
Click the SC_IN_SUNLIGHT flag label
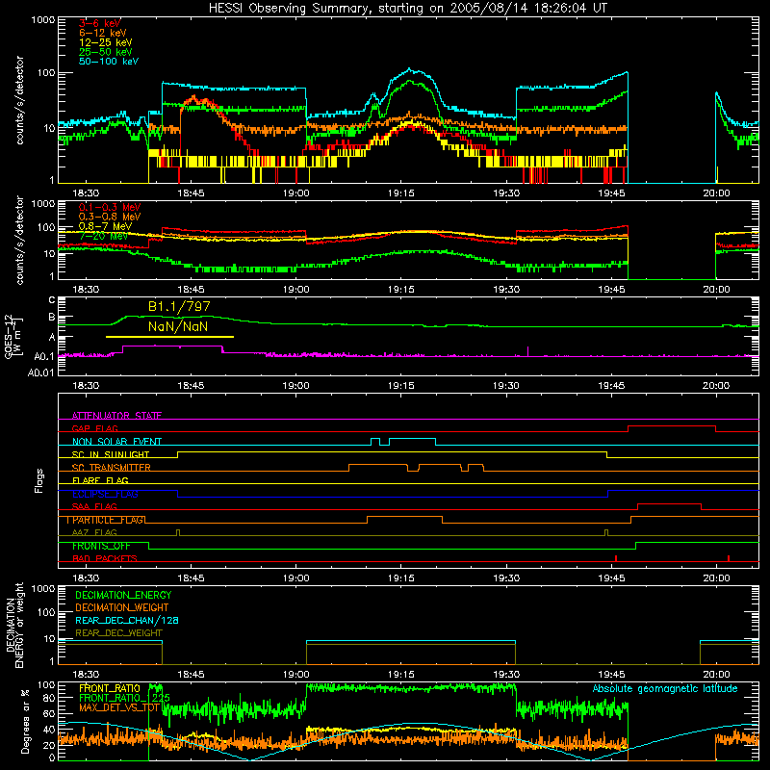pos(111,454)
